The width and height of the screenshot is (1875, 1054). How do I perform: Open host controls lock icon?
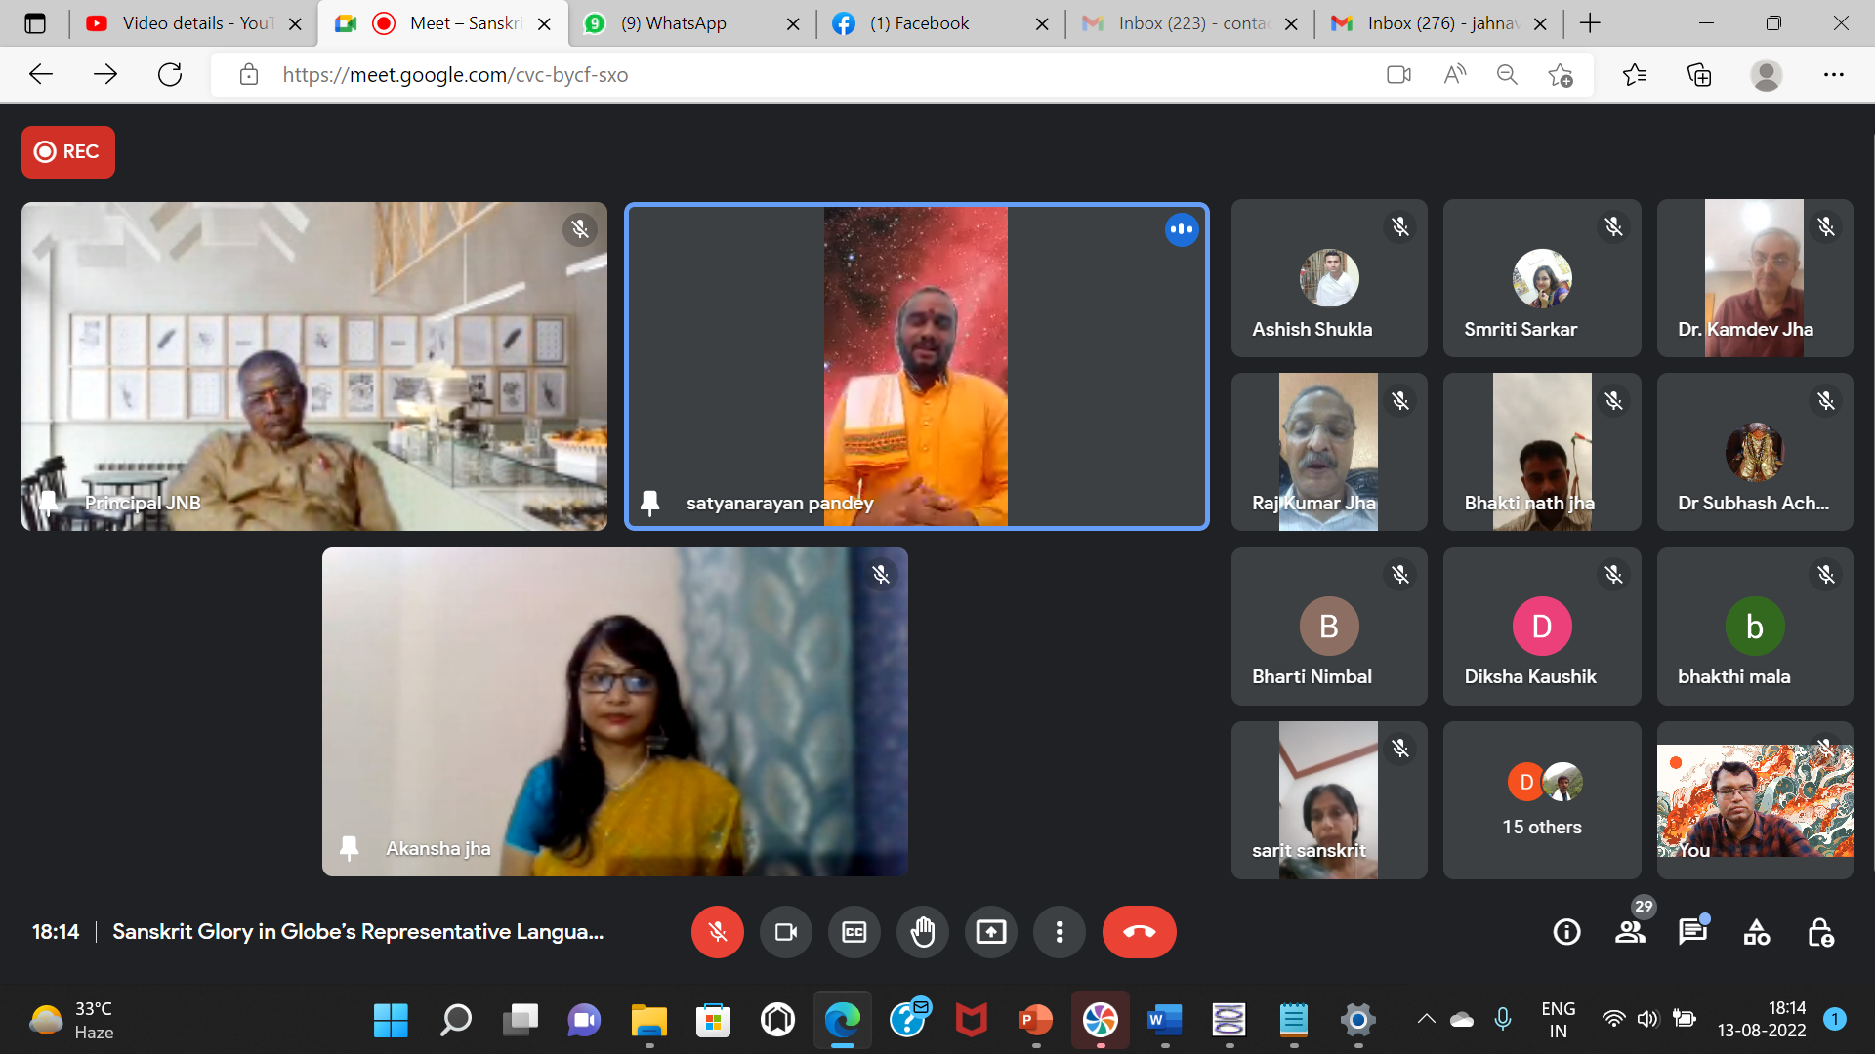click(1819, 932)
